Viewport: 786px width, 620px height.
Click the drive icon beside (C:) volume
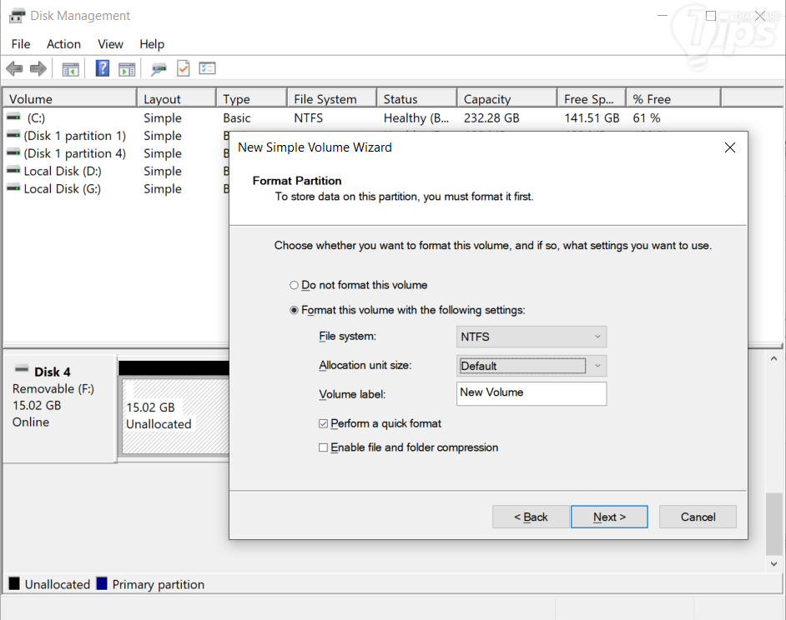[13, 117]
